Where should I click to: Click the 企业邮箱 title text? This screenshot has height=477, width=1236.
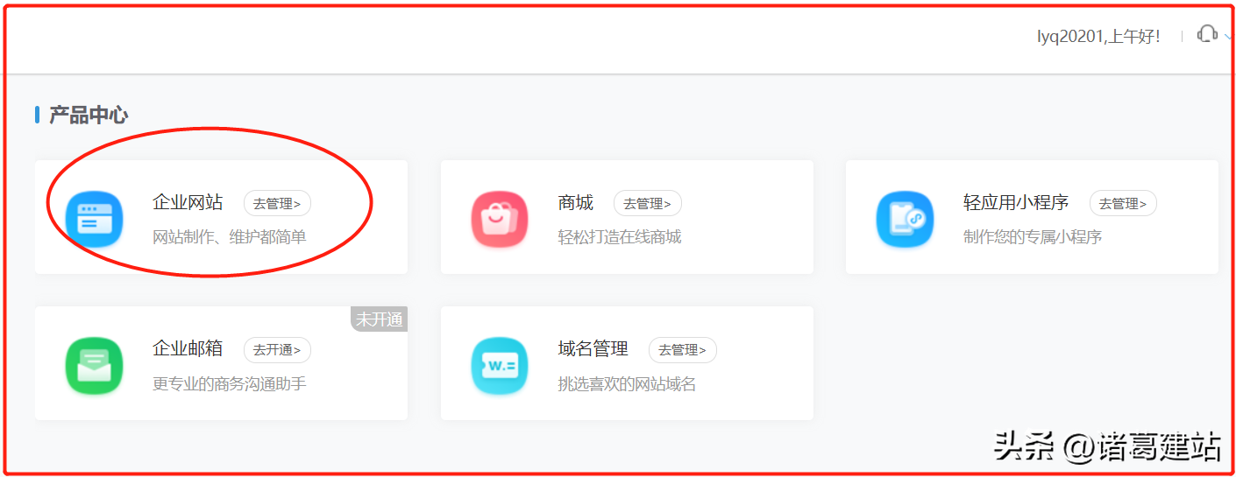click(188, 349)
